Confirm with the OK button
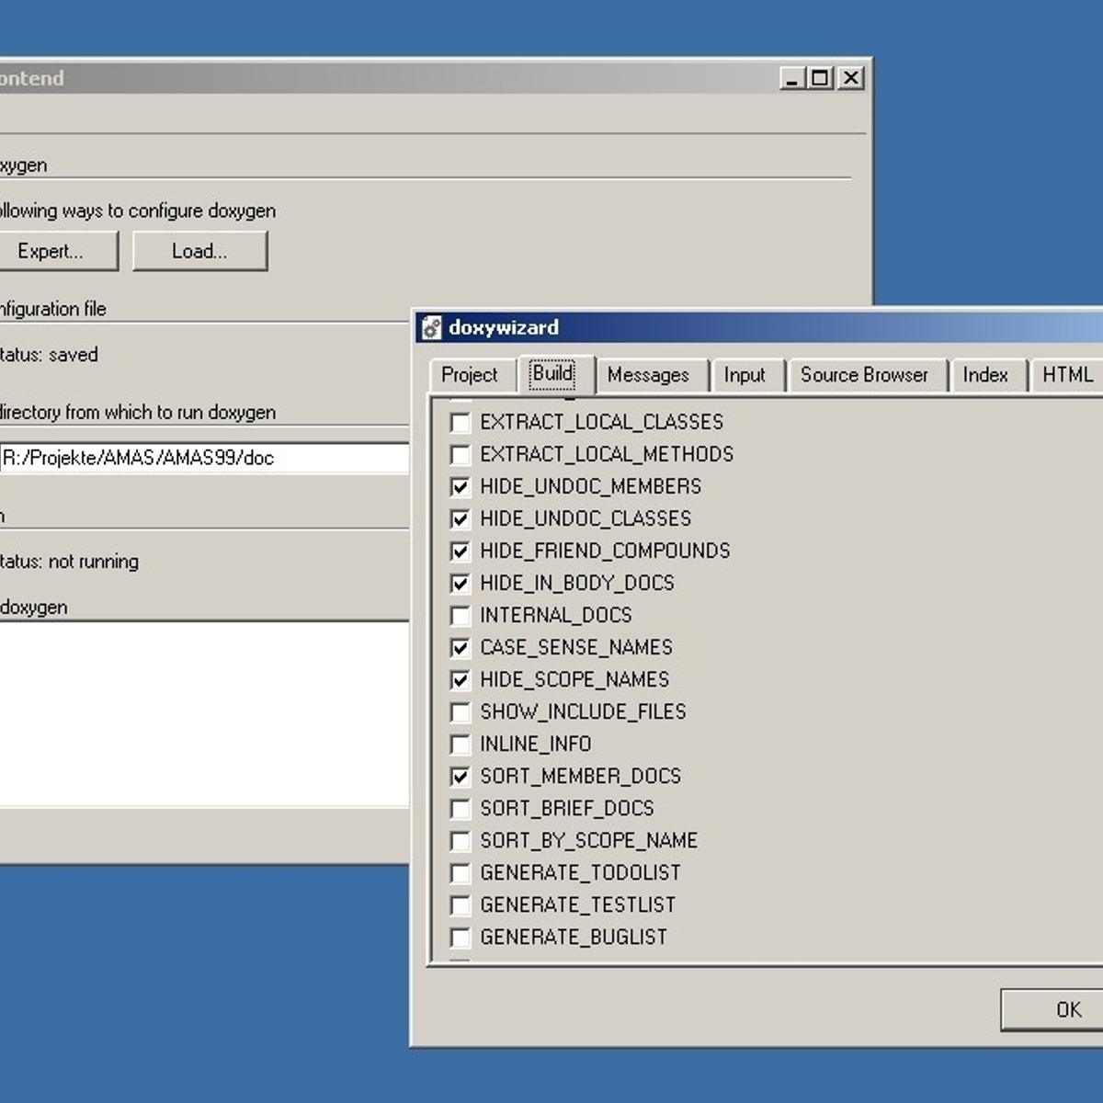The height and width of the screenshot is (1103, 1103). [x=1052, y=1010]
